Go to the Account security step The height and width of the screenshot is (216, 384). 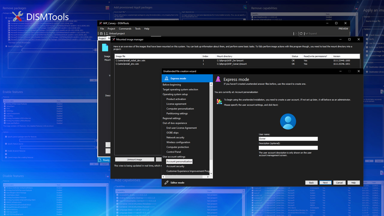tap(175, 166)
